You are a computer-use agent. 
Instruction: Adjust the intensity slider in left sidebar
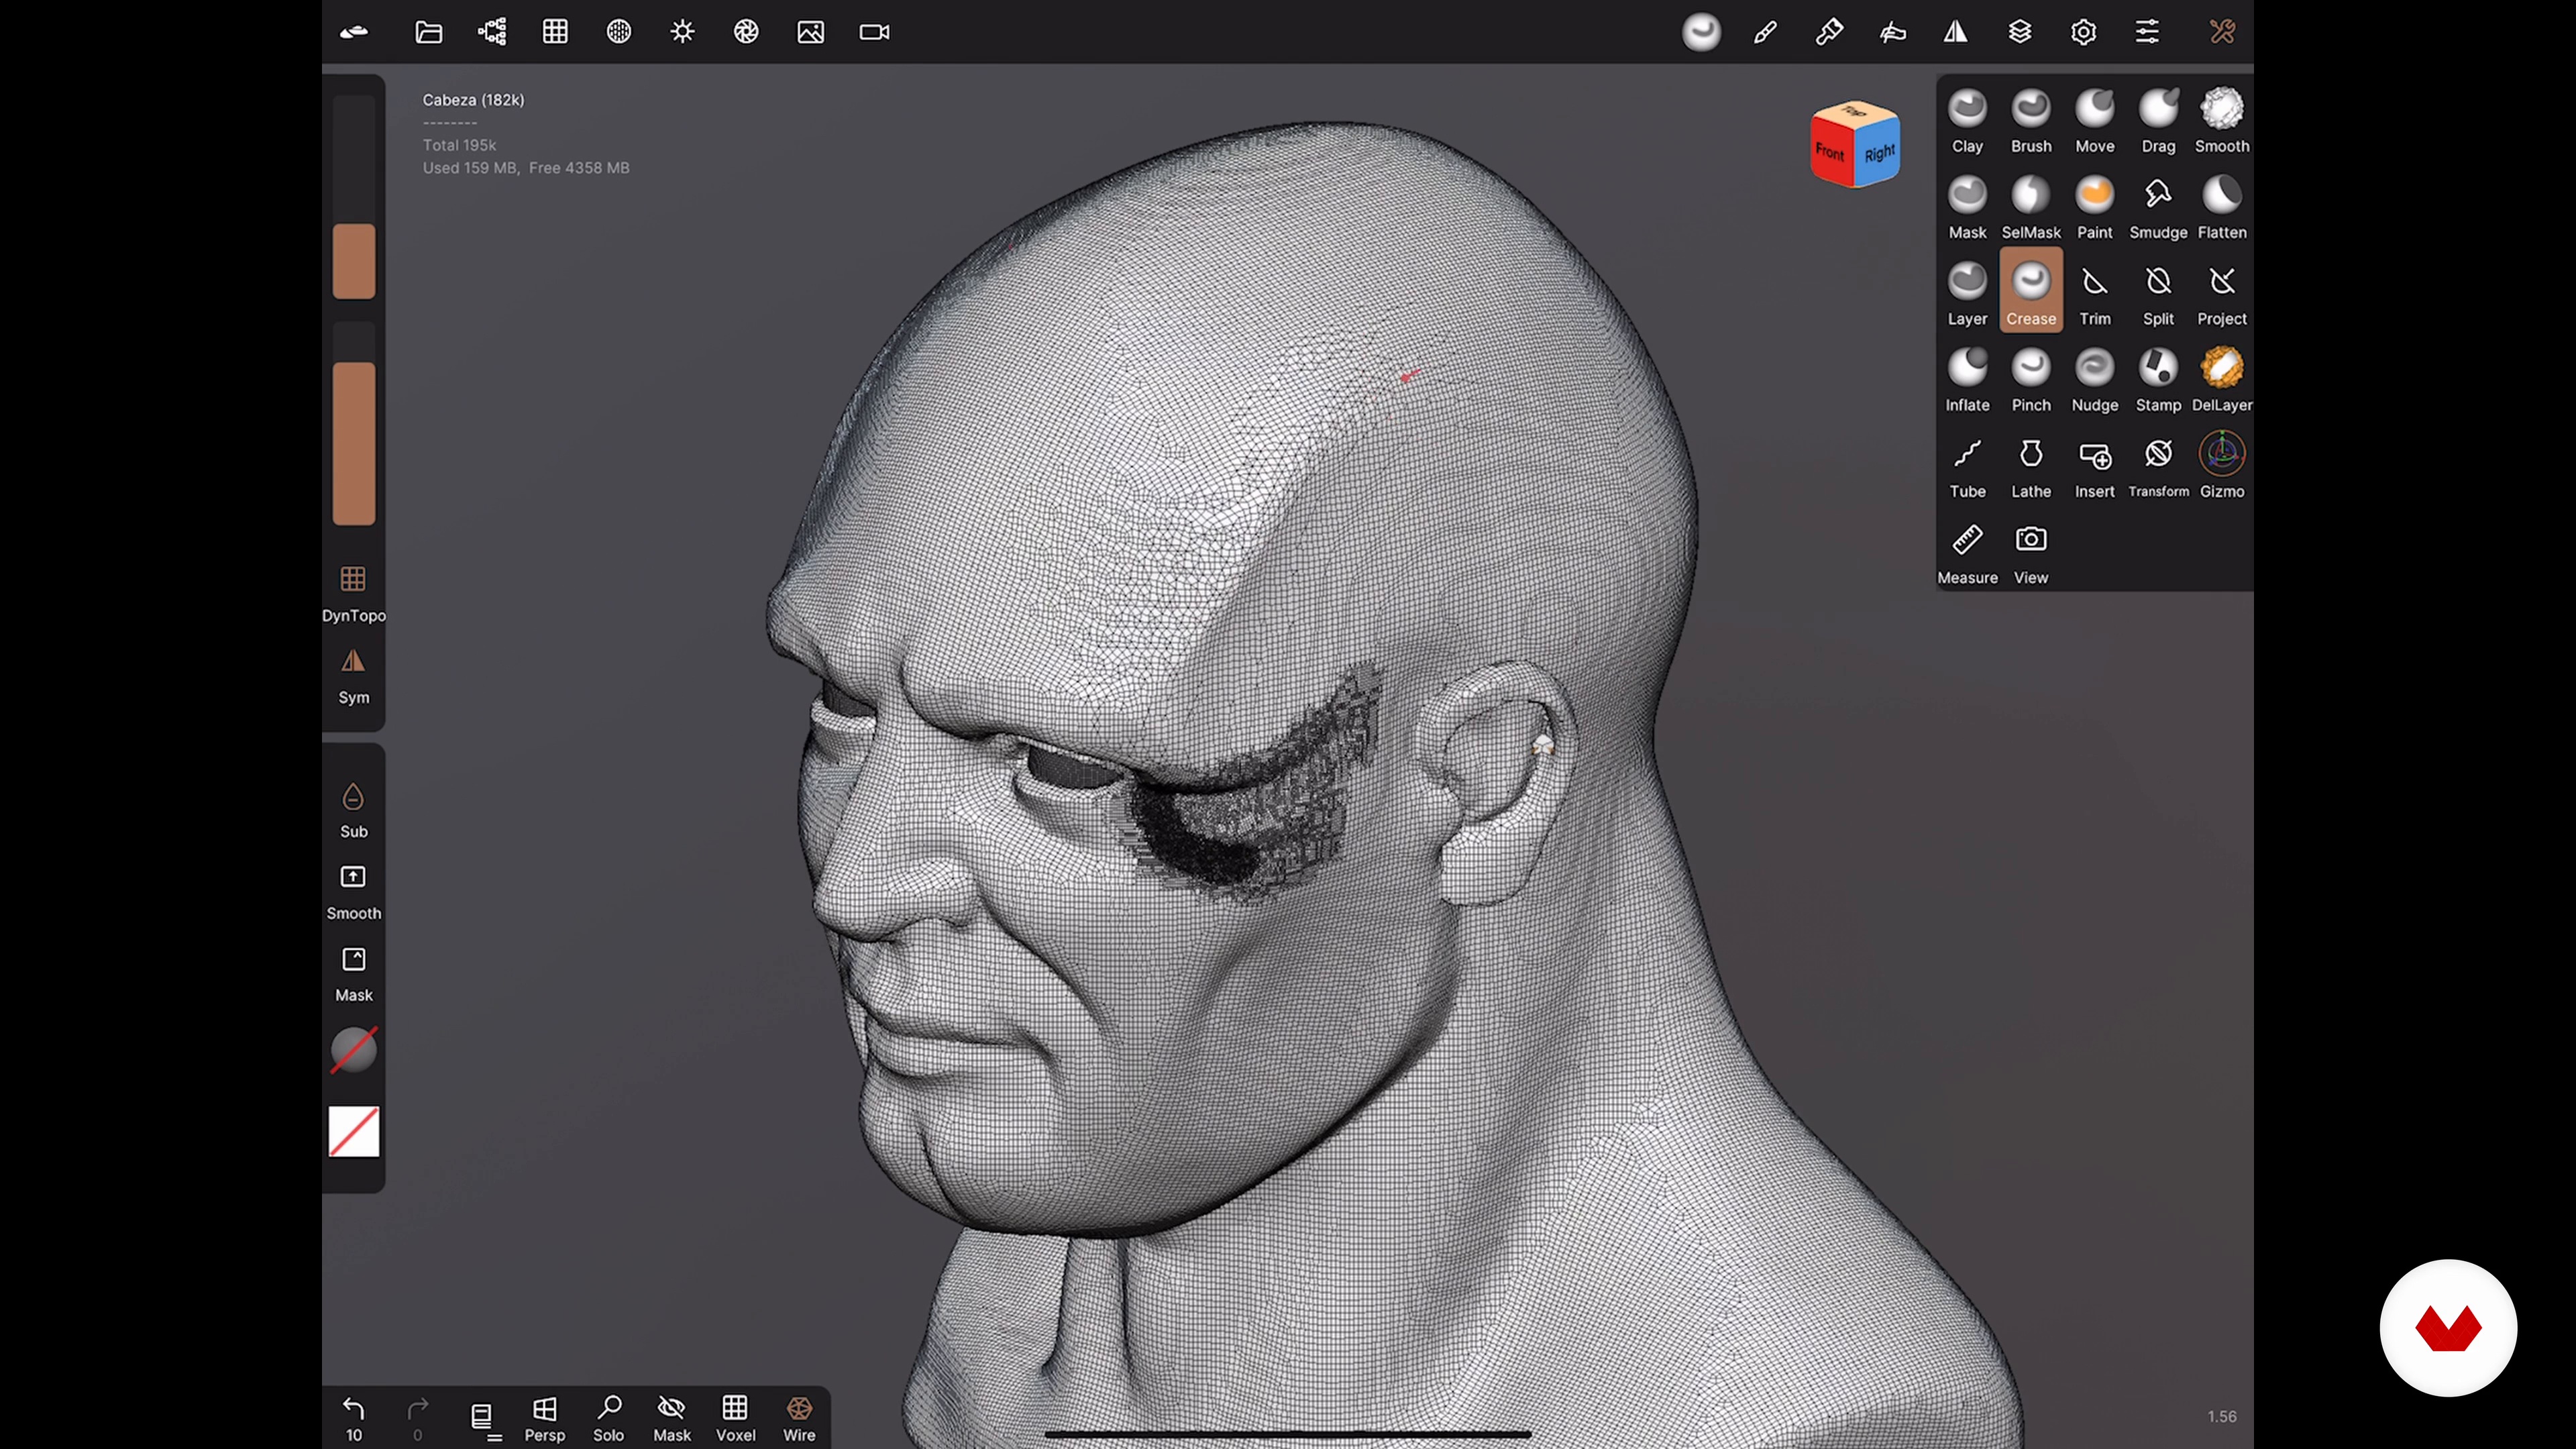pos(354,423)
